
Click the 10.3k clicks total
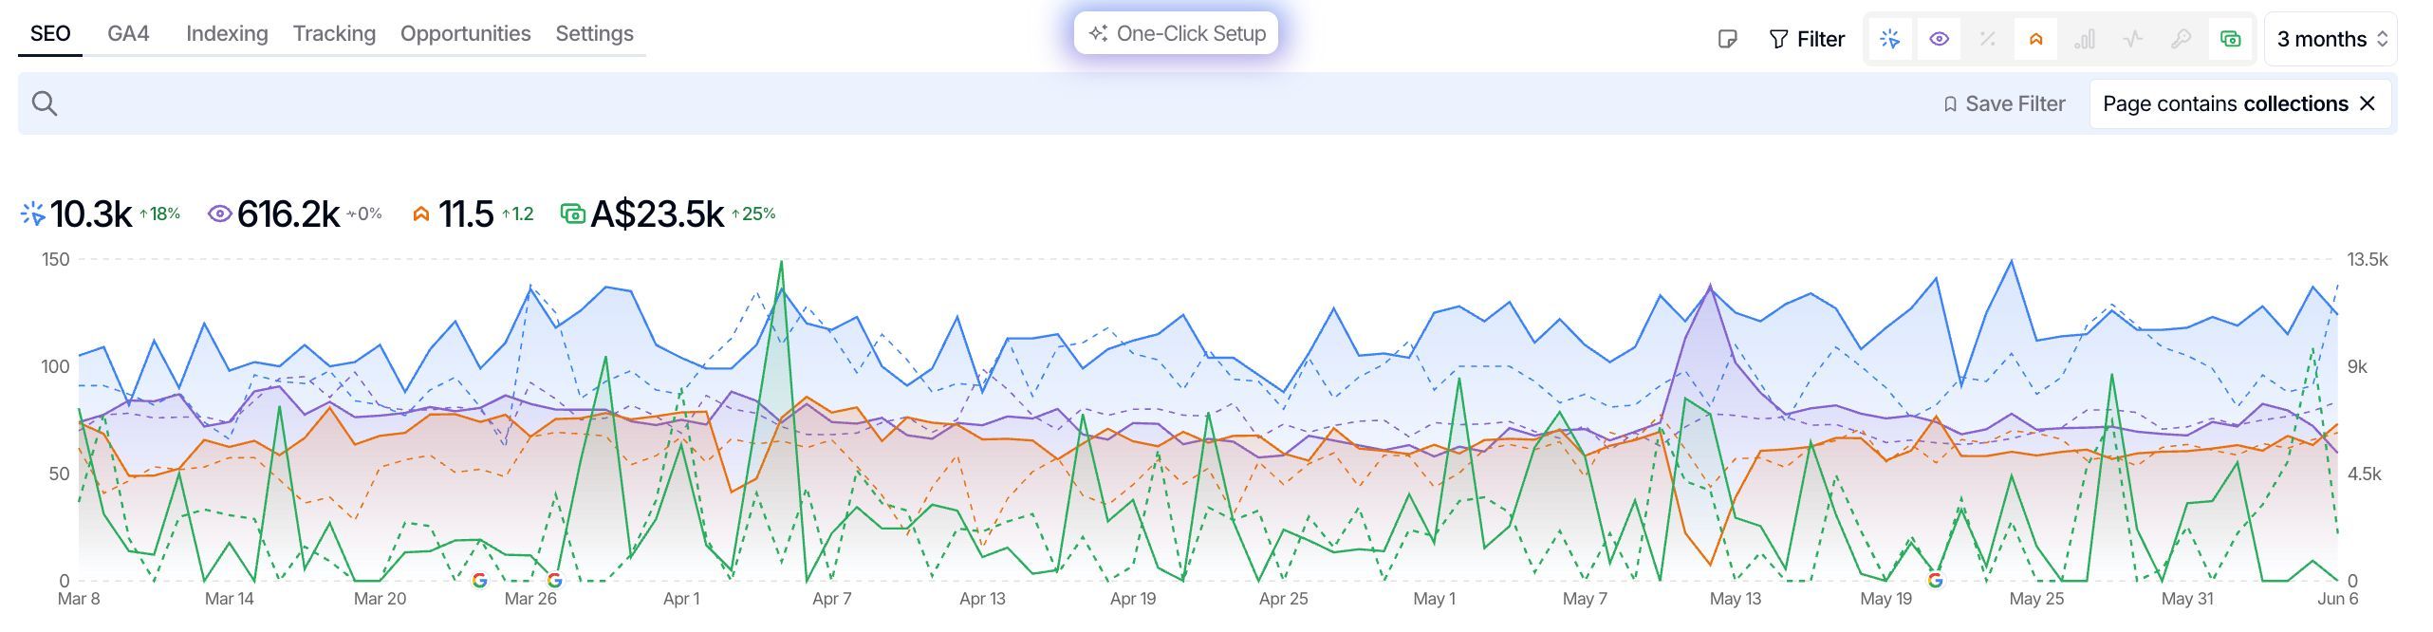(x=91, y=214)
